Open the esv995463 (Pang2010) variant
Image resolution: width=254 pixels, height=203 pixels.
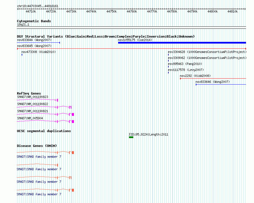click(x=185, y=64)
